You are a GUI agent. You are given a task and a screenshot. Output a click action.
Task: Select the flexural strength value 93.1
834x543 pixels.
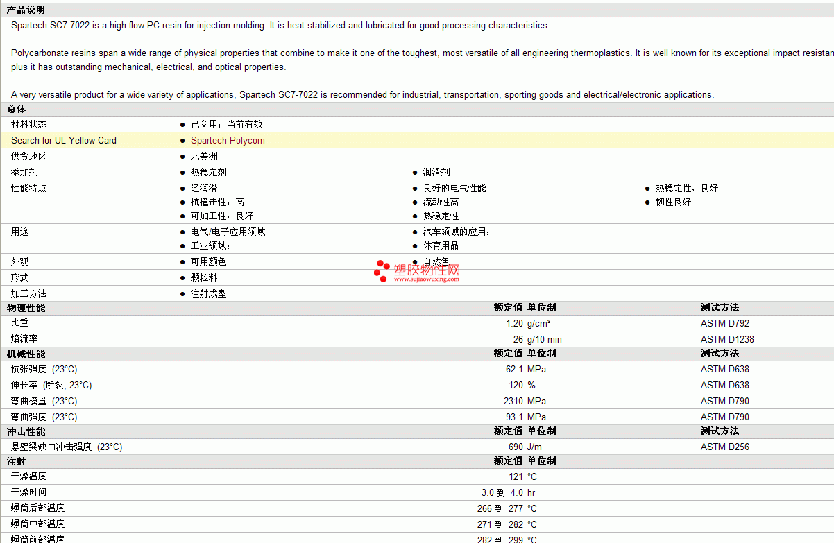(514, 417)
